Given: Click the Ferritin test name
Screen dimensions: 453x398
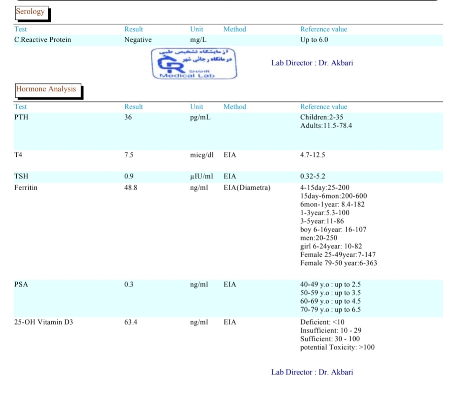Looking at the screenshot, I should point(26,188).
